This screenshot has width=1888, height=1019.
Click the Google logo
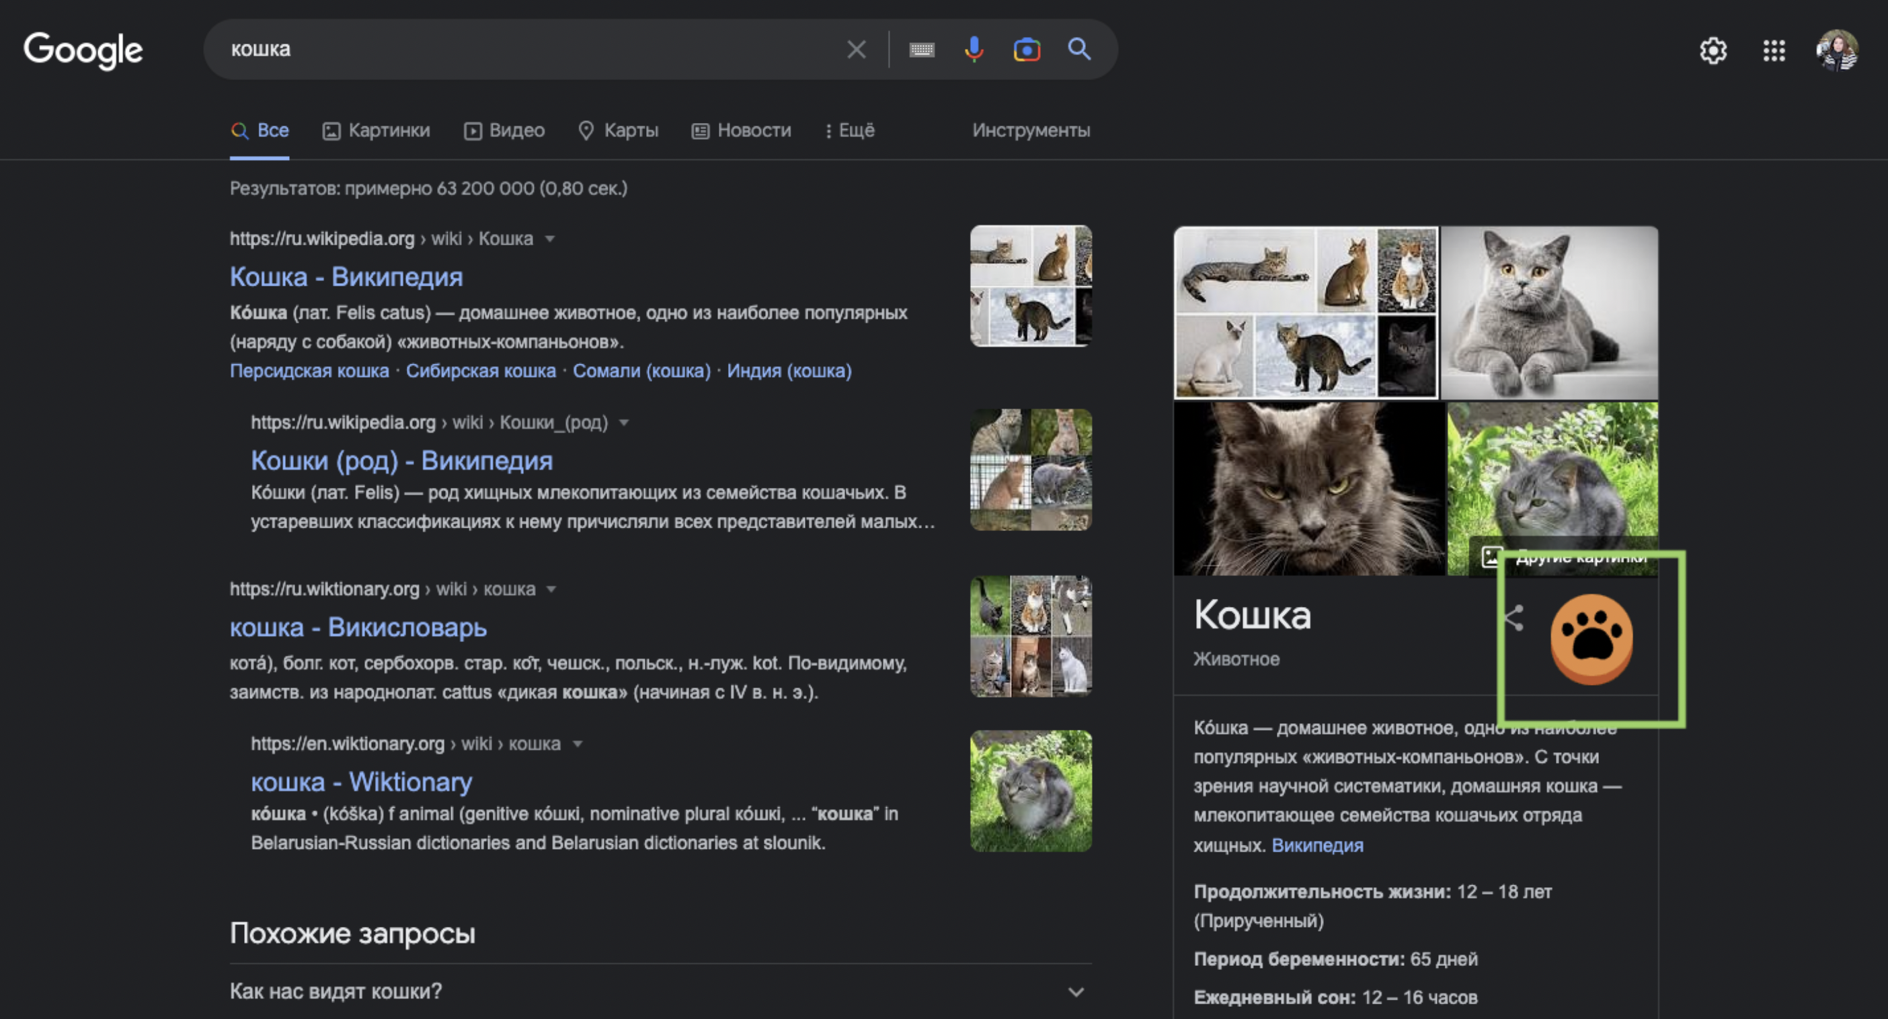(83, 50)
